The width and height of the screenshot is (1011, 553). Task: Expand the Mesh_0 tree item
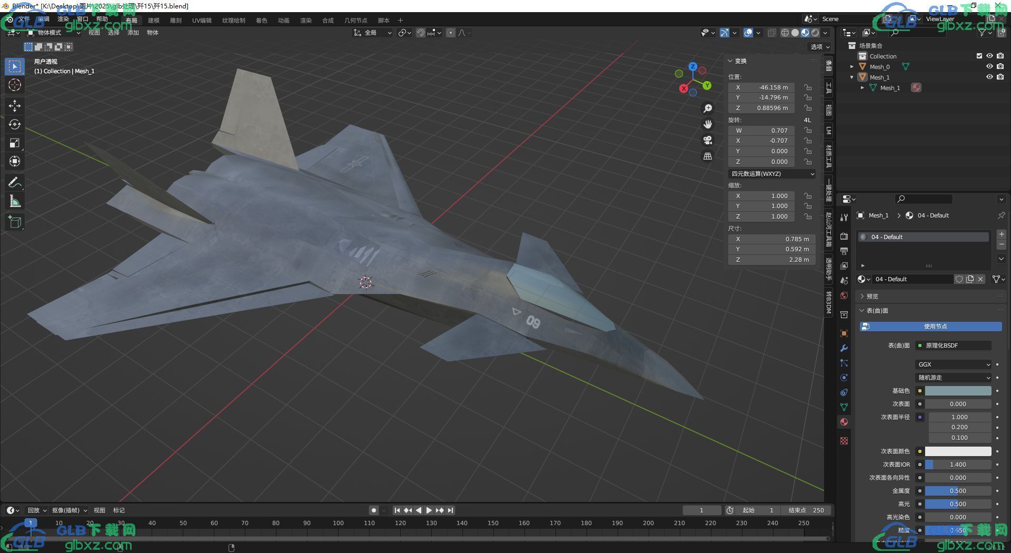pyautogui.click(x=852, y=67)
